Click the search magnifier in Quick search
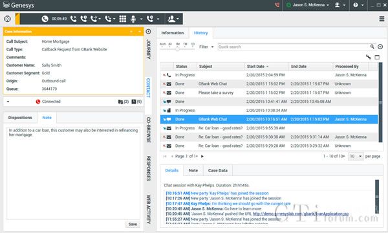This screenshot has height=233, width=388. point(372,47)
